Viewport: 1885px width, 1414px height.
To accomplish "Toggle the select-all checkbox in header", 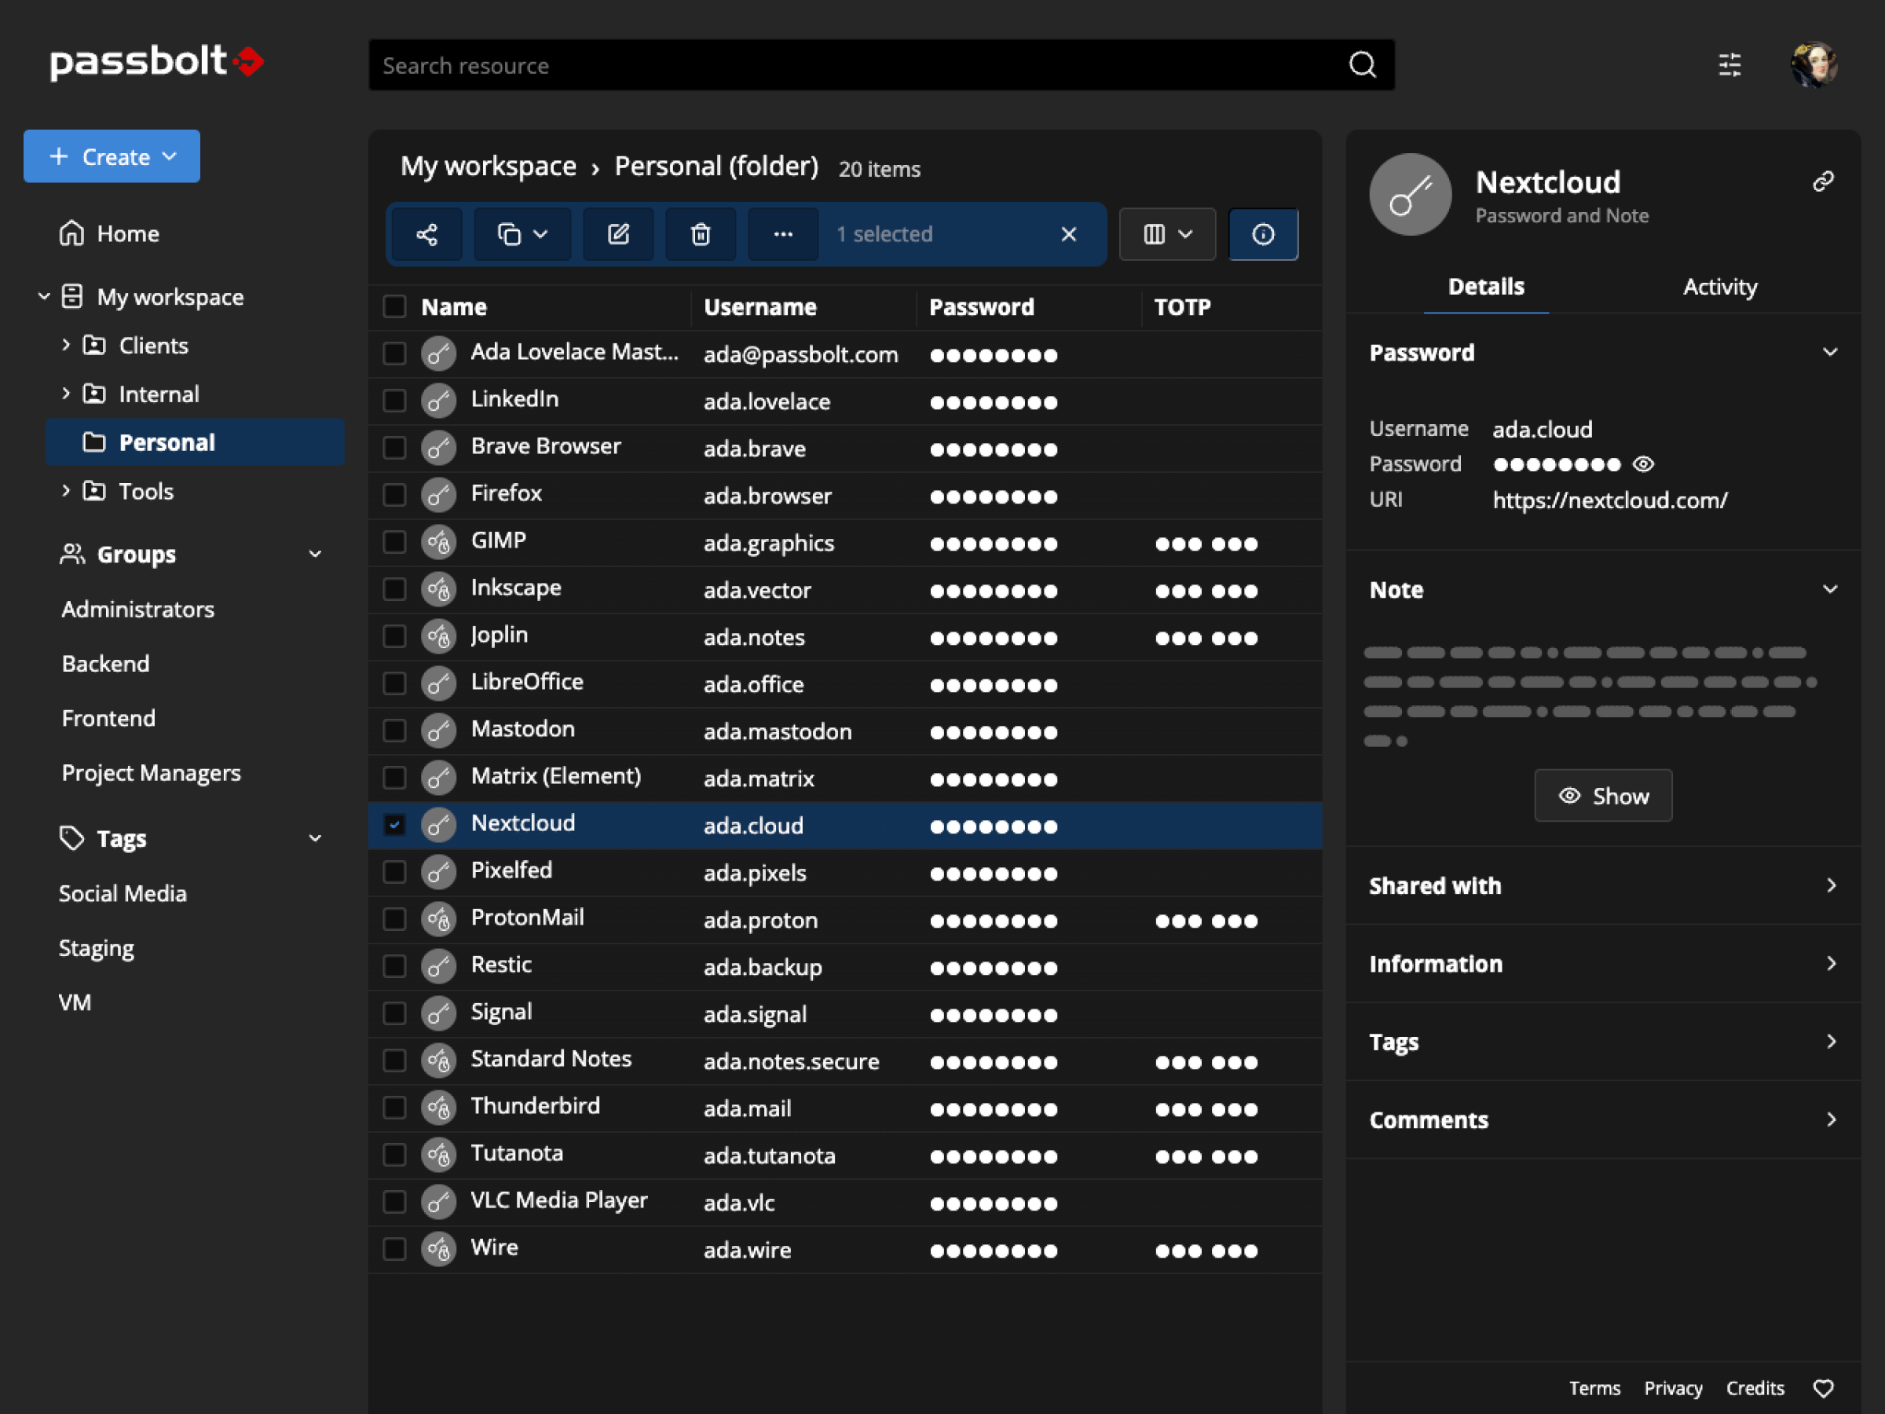I will tap(394, 306).
